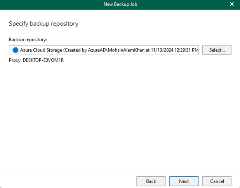240x188 pixels.
Task: Focus the Azure Cloud Storage repository field
Action: [104, 50]
